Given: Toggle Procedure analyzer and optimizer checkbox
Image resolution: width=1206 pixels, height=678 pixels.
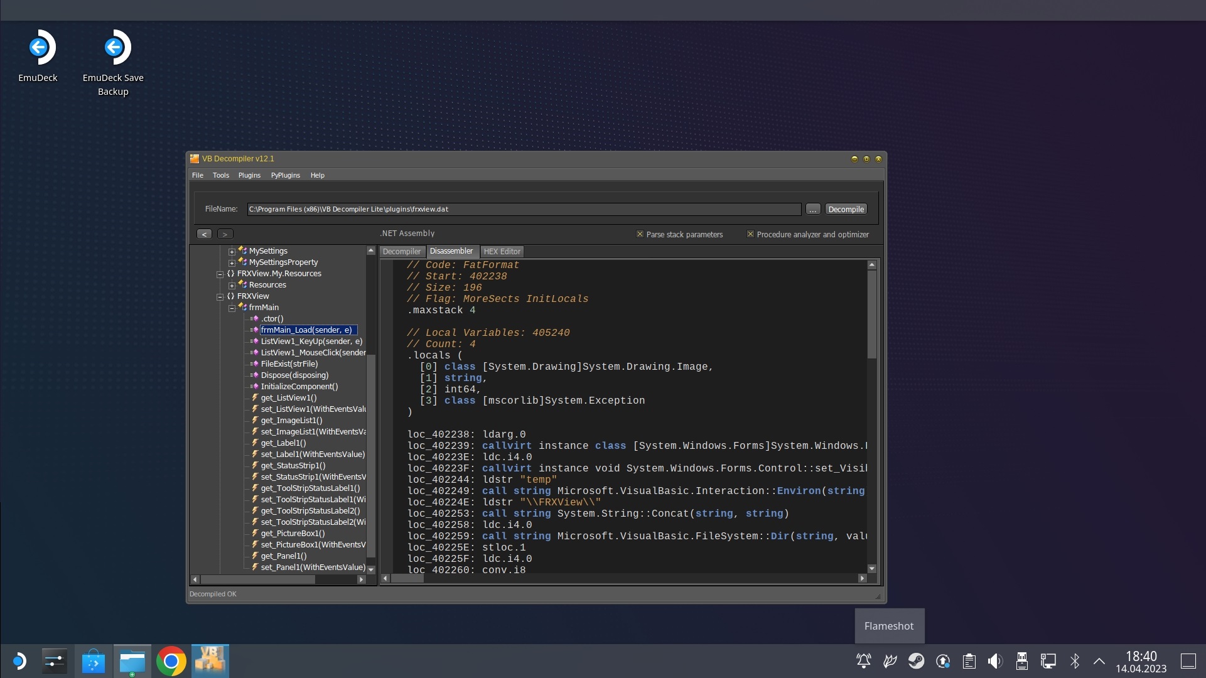Looking at the screenshot, I should pos(750,234).
